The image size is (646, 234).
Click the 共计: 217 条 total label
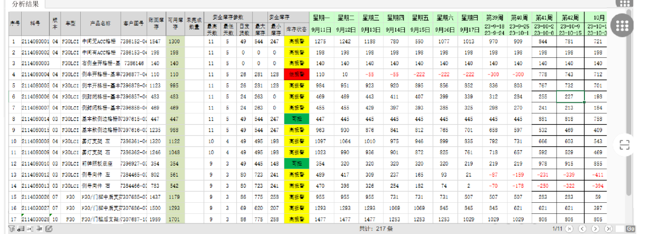pos(375,229)
